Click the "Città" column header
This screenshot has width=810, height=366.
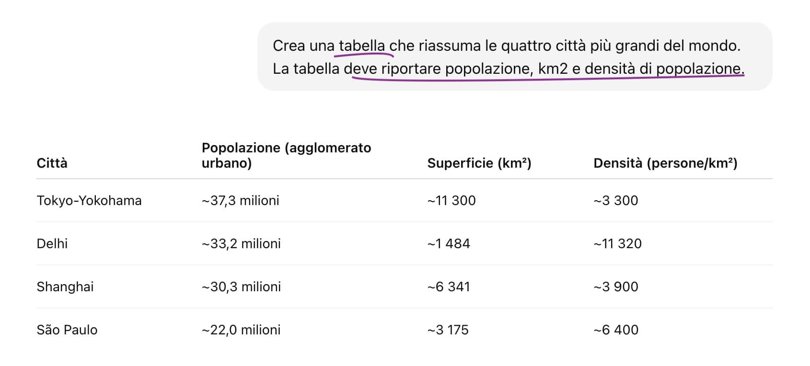[x=52, y=163]
